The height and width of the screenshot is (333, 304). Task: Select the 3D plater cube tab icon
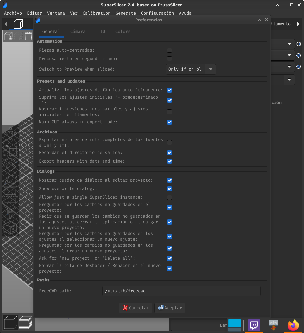click(x=18, y=24)
